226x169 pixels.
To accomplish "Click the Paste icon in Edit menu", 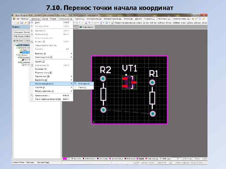I will (x=32, y=42).
